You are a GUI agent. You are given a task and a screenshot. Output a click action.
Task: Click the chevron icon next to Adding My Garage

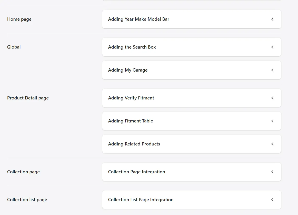click(272, 70)
